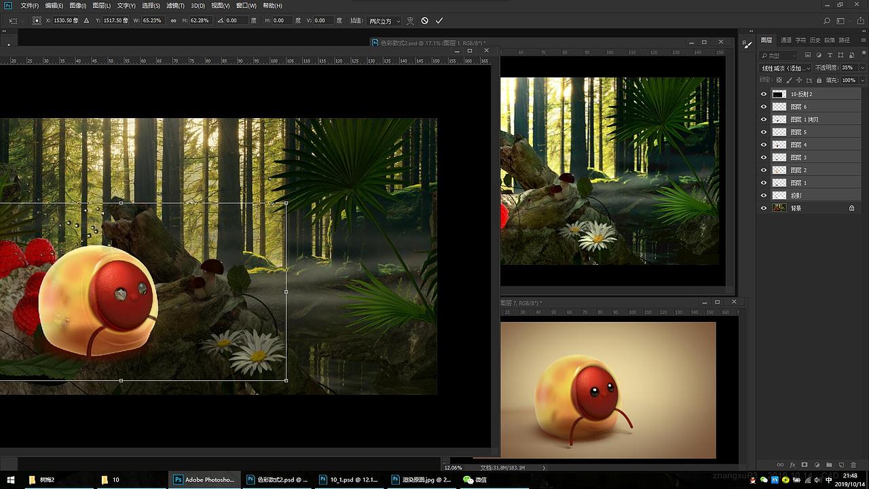Open the blend mode dropdown 线性减淡
Screen dimensions: 869x489
coord(785,68)
